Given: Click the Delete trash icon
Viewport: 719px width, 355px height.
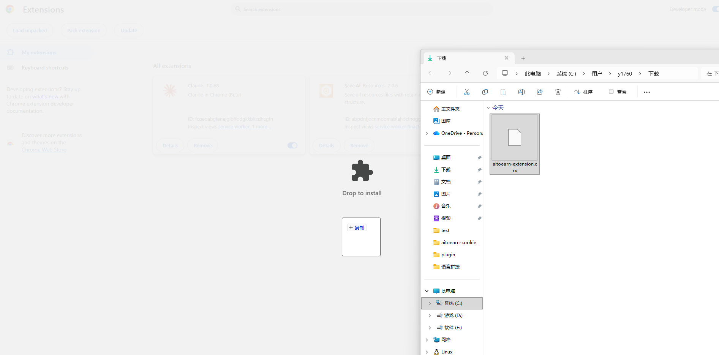Looking at the screenshot, I should point(558,92).
